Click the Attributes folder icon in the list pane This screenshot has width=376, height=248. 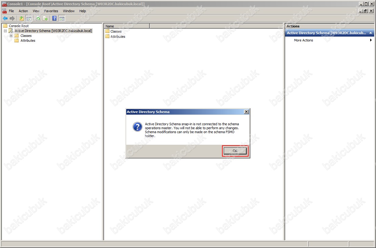click(x=107, y=36)
